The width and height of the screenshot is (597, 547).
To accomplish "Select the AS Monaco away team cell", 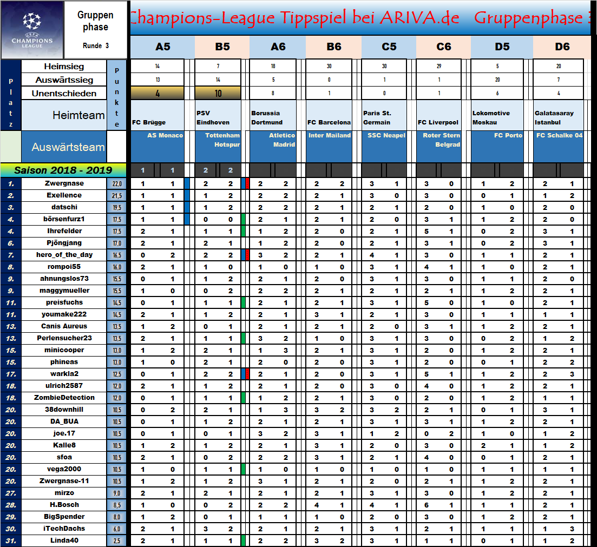I will [x=158, y=147].
